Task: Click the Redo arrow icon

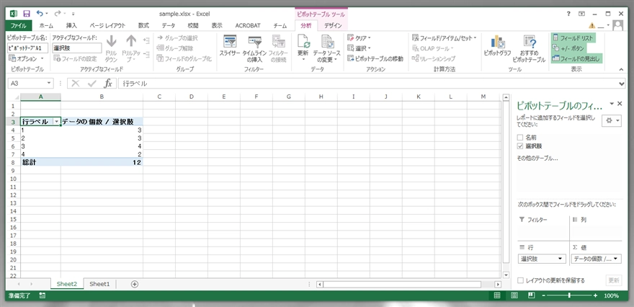Action: (57, 14)
